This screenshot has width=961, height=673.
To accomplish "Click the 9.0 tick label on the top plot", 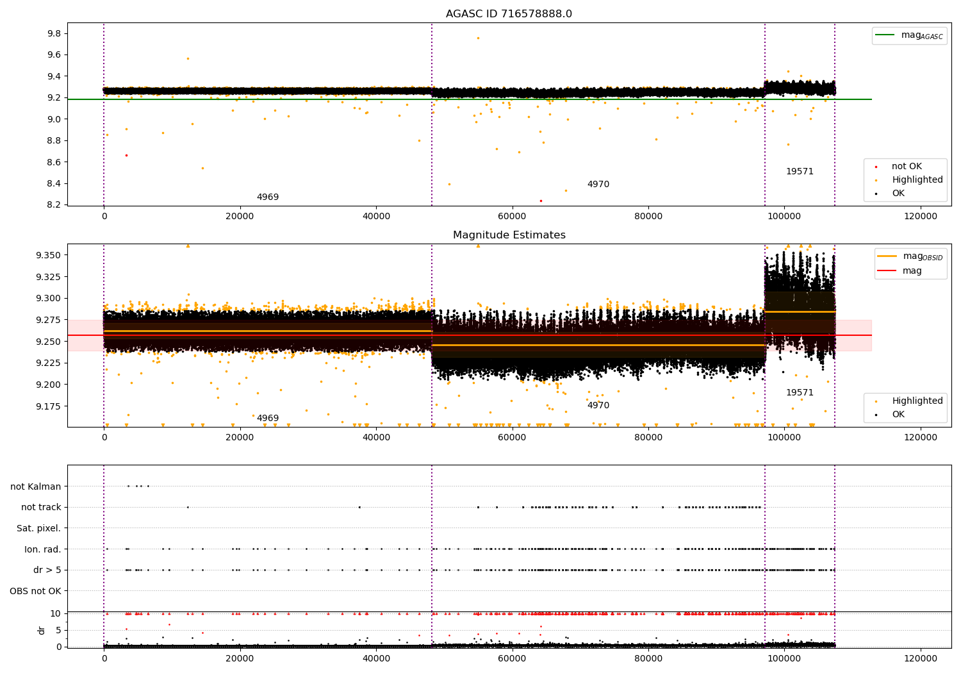I will tap(54, 119).
